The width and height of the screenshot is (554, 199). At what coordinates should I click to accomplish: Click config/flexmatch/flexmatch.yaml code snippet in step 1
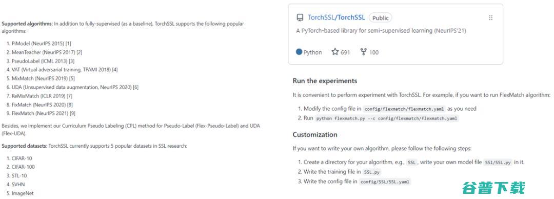[404, 109]
